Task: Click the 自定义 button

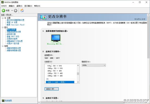Action: [x=52, y=89]
